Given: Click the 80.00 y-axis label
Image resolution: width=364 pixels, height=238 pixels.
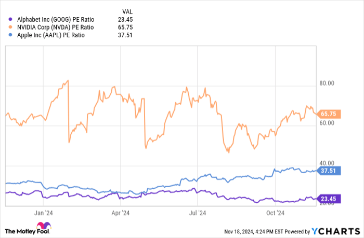Looking at the screenshot, I should (328, 83).
